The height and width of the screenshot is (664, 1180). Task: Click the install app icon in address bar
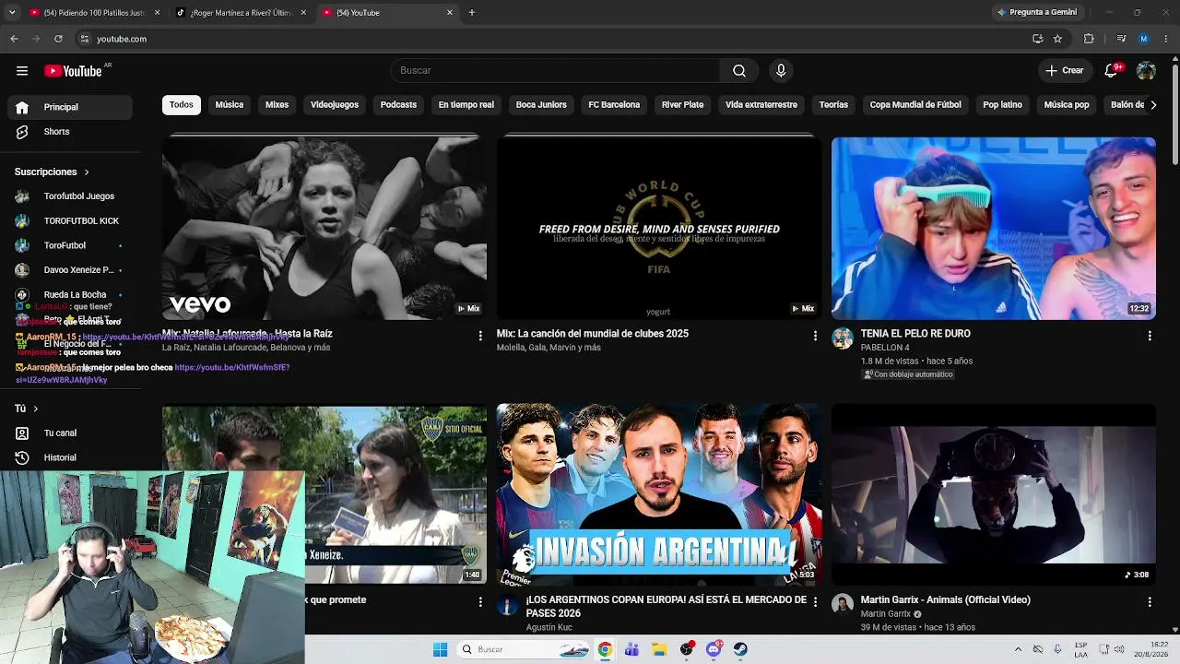tap(1037, 39)
